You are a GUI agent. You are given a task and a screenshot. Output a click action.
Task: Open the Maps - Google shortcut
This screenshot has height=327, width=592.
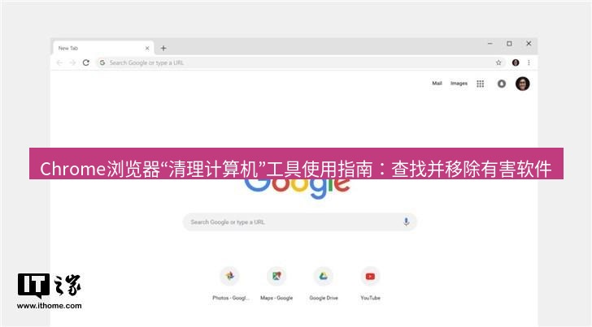tap(276, 283)
